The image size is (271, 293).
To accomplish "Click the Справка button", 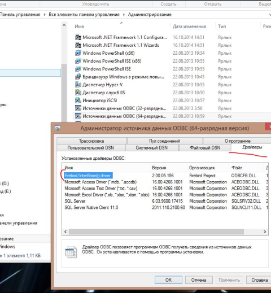I will [260, 280].
